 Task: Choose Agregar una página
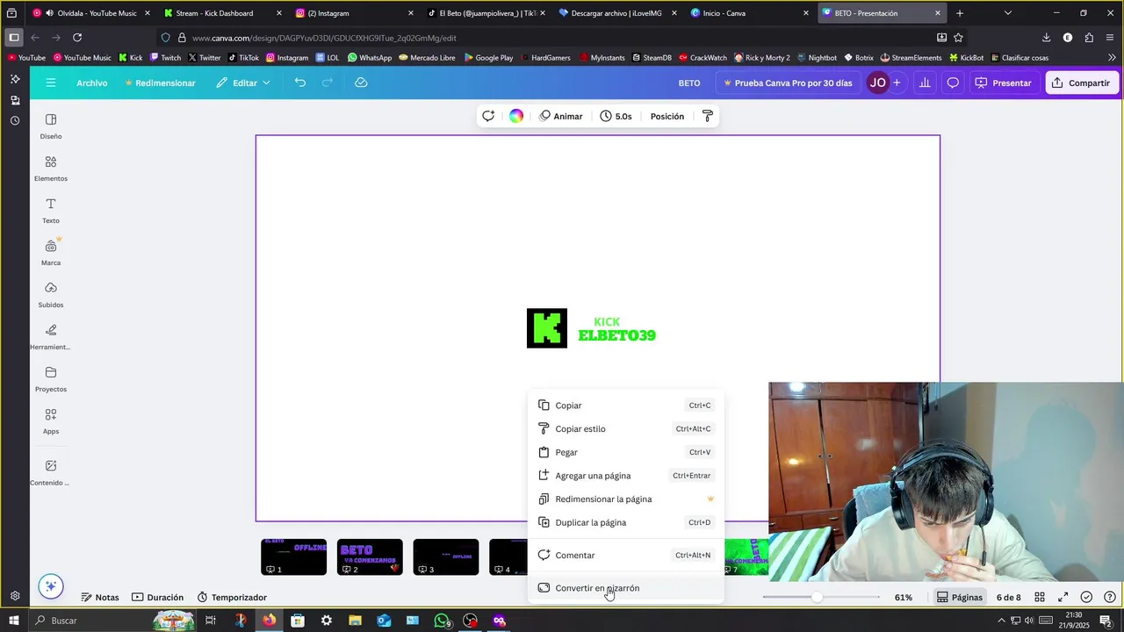coord(625,476)
